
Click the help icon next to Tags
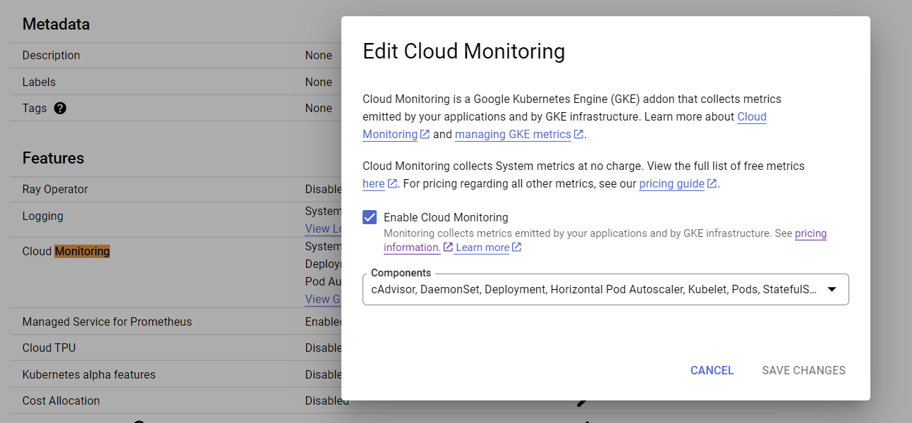point(60,109)
